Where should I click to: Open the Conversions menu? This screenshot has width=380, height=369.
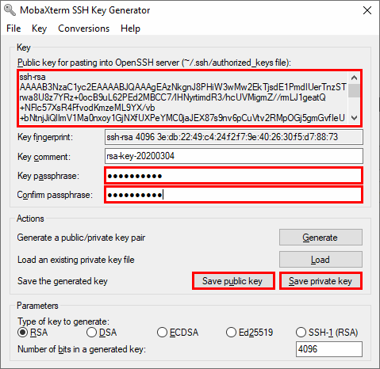tap(83, 29)
